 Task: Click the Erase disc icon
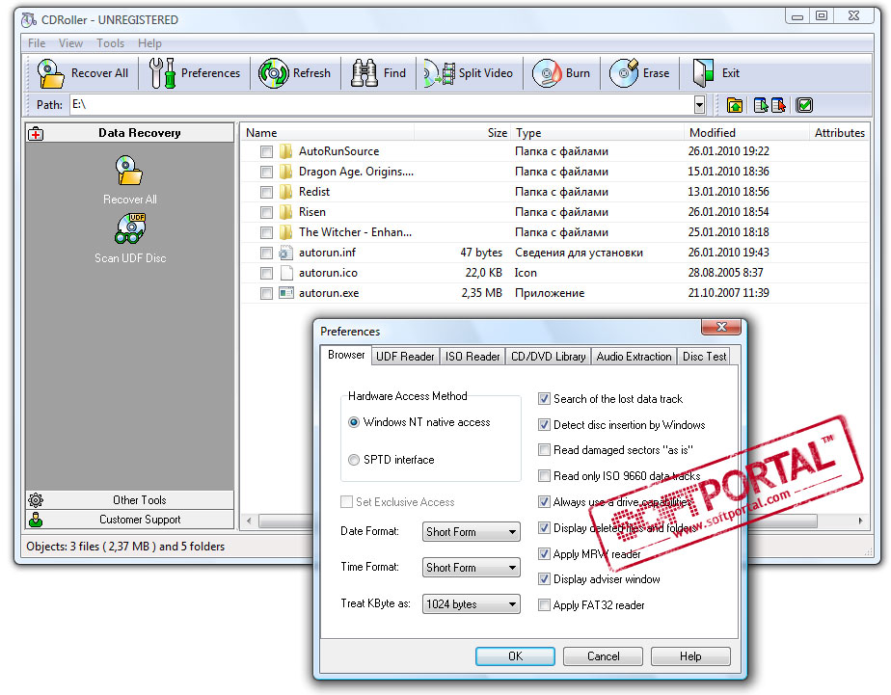(x=624, y=73)
